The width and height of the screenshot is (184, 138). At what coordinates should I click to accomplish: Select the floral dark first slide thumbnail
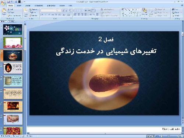(13, 30)
